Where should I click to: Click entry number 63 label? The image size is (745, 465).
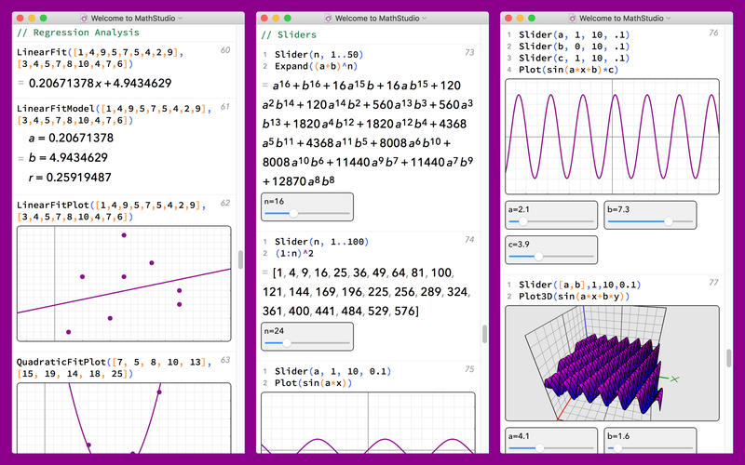coord(225,360)
